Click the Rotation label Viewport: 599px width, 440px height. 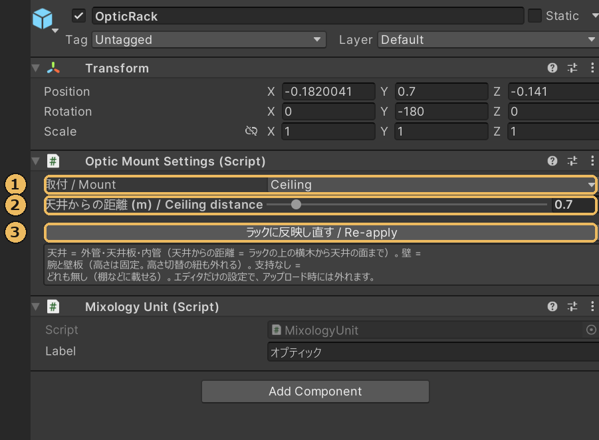point(68,112)
